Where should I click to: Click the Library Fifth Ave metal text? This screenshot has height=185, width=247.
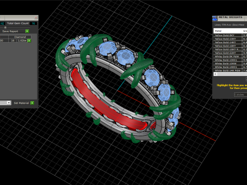point(230,25)
